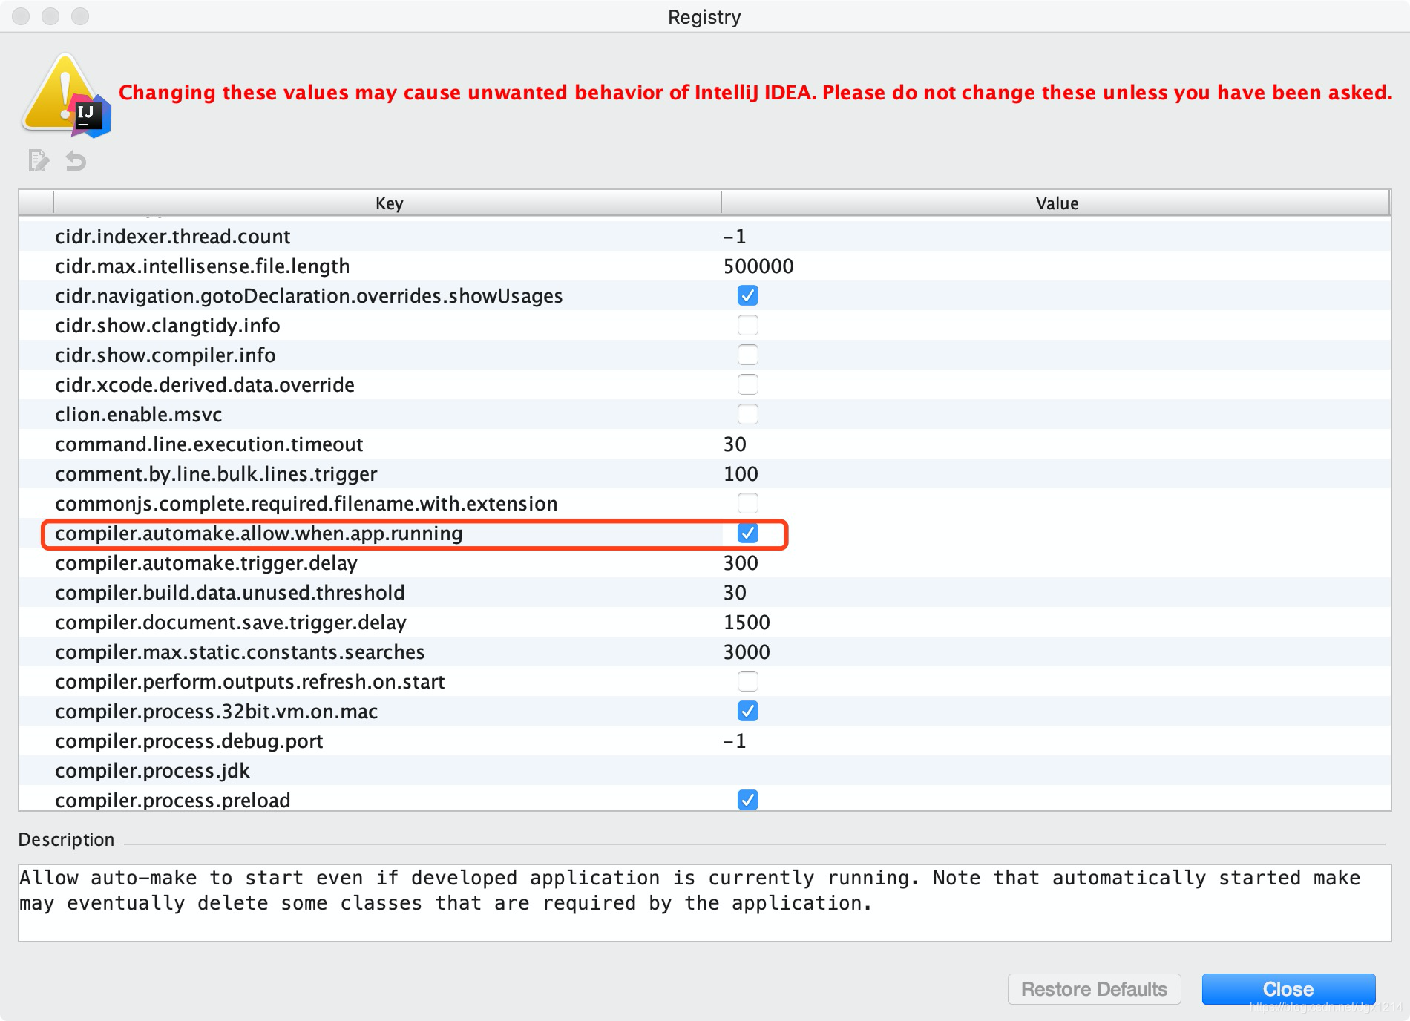Select compiler.automake.trigger.delay key

click(x=206, y=562)
